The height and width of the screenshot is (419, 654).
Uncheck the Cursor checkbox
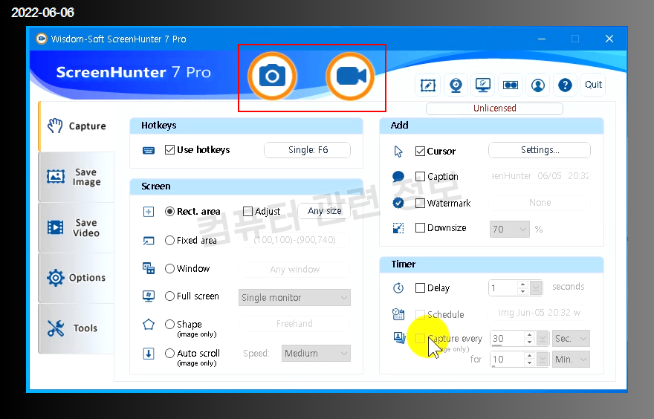click(420, 151)
